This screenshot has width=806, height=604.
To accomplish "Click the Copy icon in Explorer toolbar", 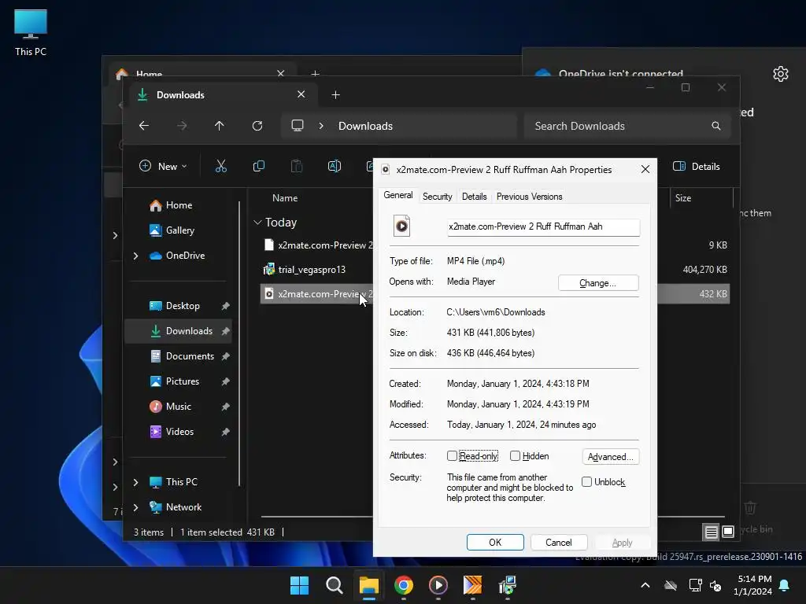I will 258,166.
